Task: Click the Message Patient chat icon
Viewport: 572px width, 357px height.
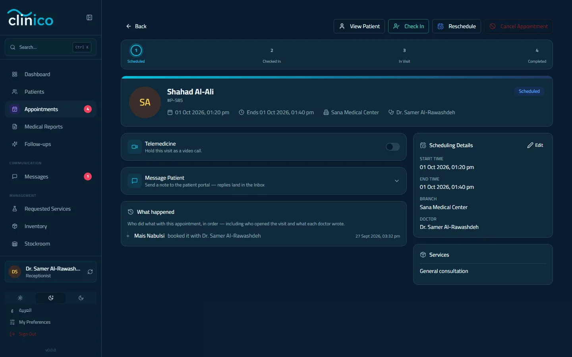Action: coord(135,181)
